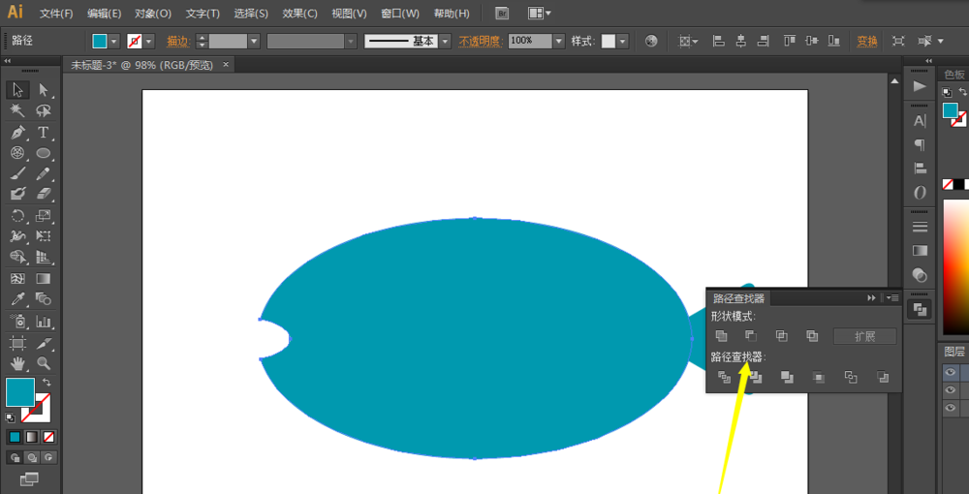Open the 基本 brush definition dropdown

point(445,42)
